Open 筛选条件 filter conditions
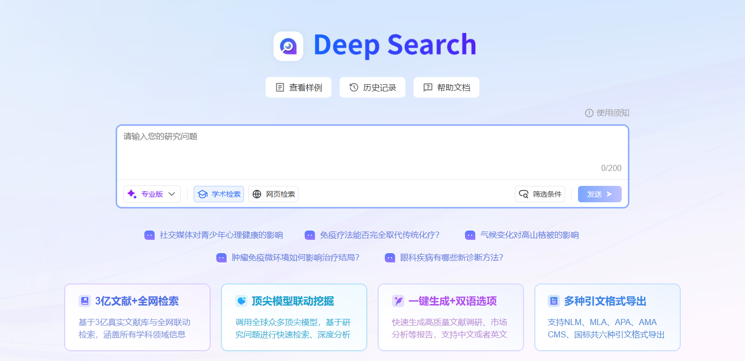 540,194
